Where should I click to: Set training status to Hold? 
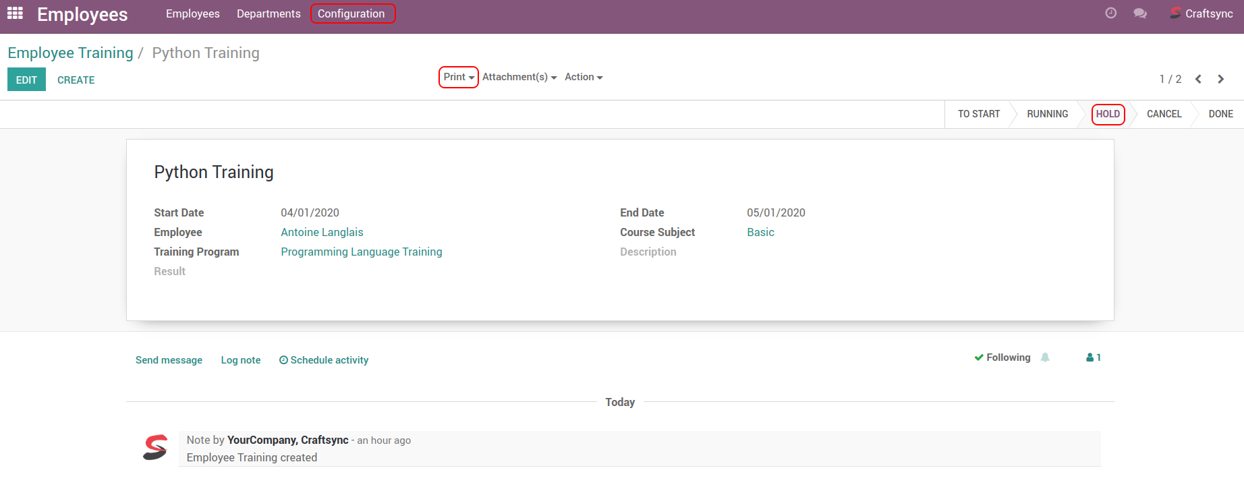click(x=1108, y=114)
